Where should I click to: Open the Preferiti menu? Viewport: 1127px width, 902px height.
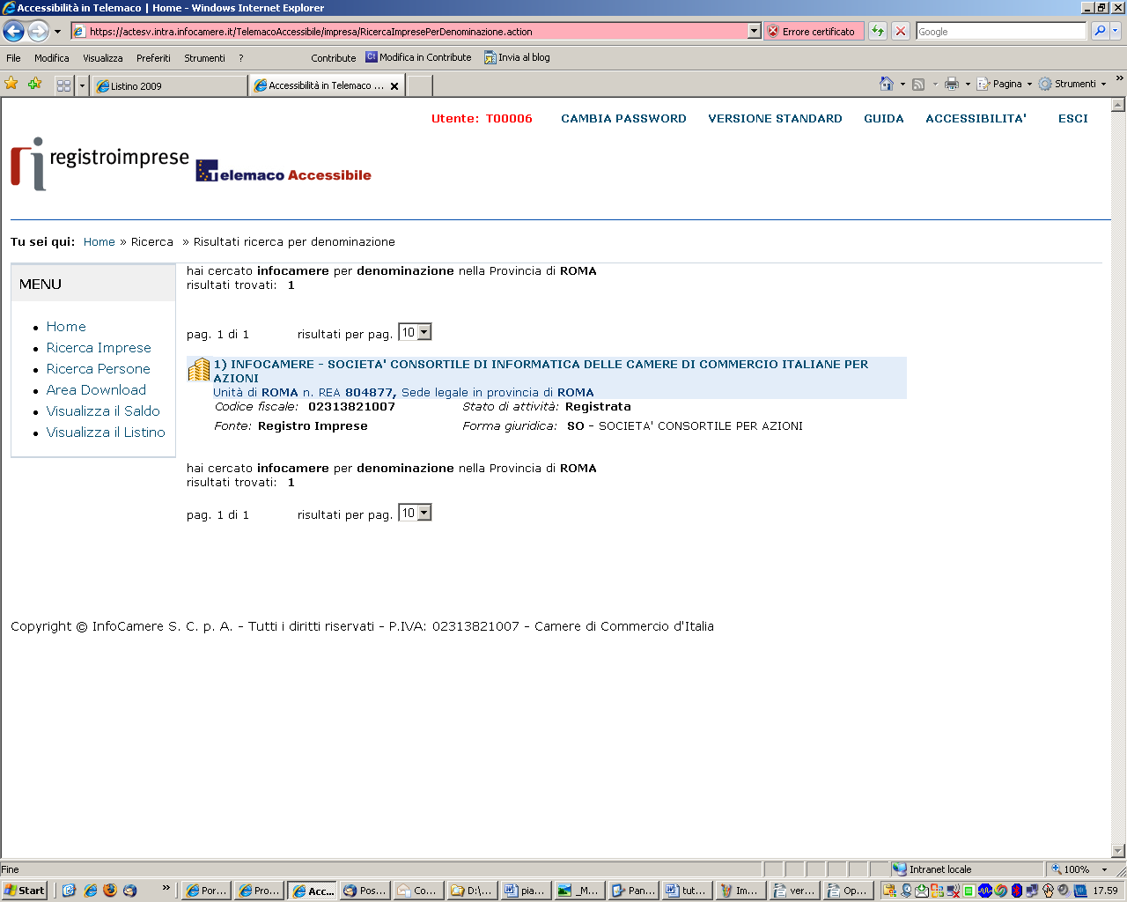[x=153, y=58]
